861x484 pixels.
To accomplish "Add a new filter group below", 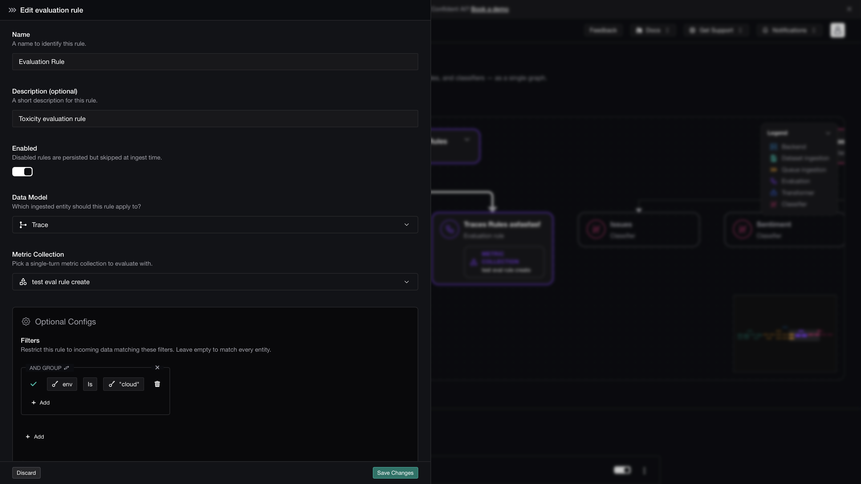I will [35, 436].
